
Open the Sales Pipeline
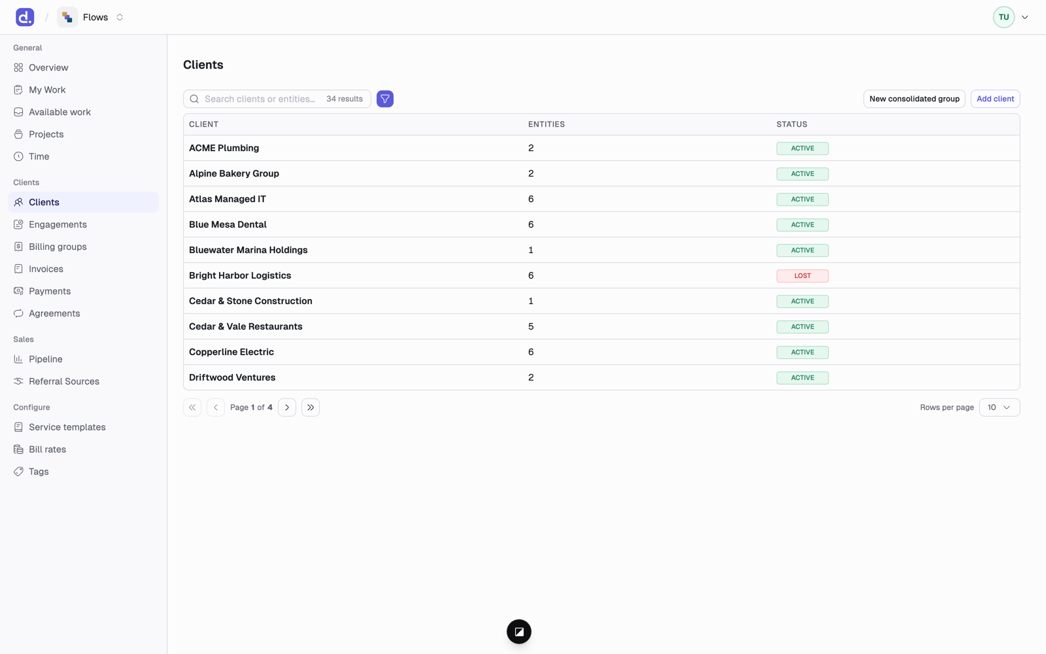coord(83,359)
